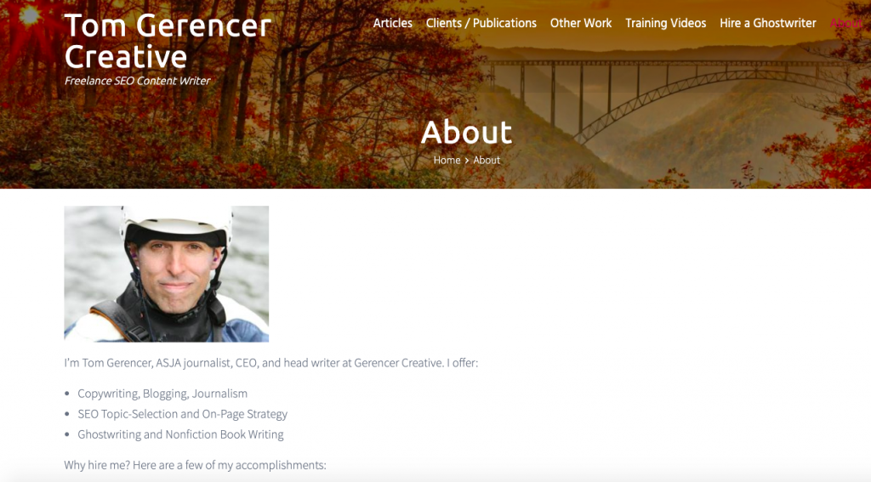Click the About breadcrumb text
This screenshot has height=482, width=871.
(487, 160)
